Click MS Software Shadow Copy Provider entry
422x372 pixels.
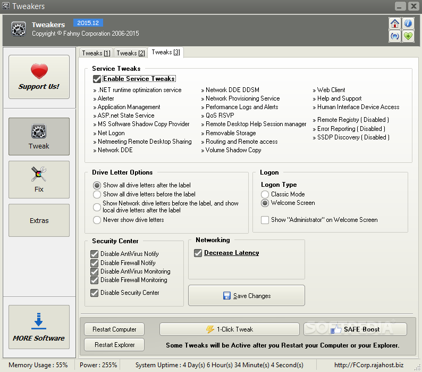141,124
